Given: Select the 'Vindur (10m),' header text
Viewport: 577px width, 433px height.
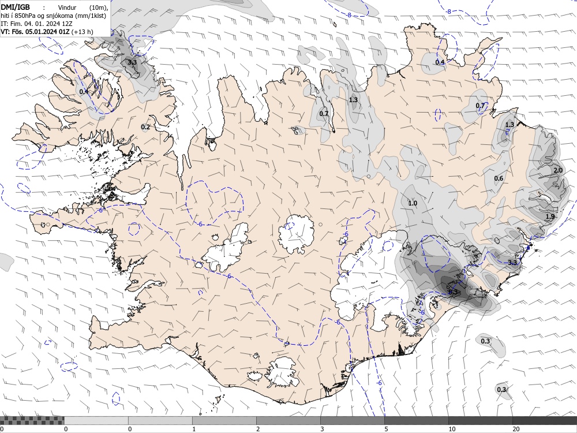Looking at the screenshot, I should (84, 8).
